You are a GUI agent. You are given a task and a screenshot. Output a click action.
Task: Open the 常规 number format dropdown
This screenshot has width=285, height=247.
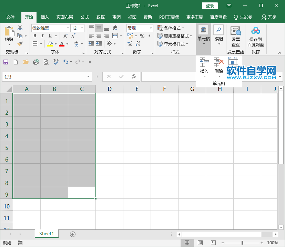(x=149, y=28)
